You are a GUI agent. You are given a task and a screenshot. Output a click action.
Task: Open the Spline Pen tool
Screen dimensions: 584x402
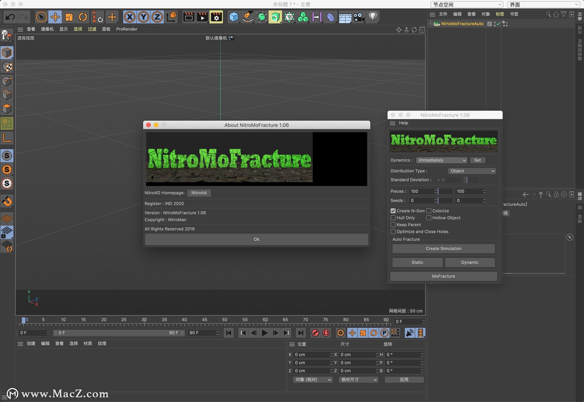(x=248, y=17)
